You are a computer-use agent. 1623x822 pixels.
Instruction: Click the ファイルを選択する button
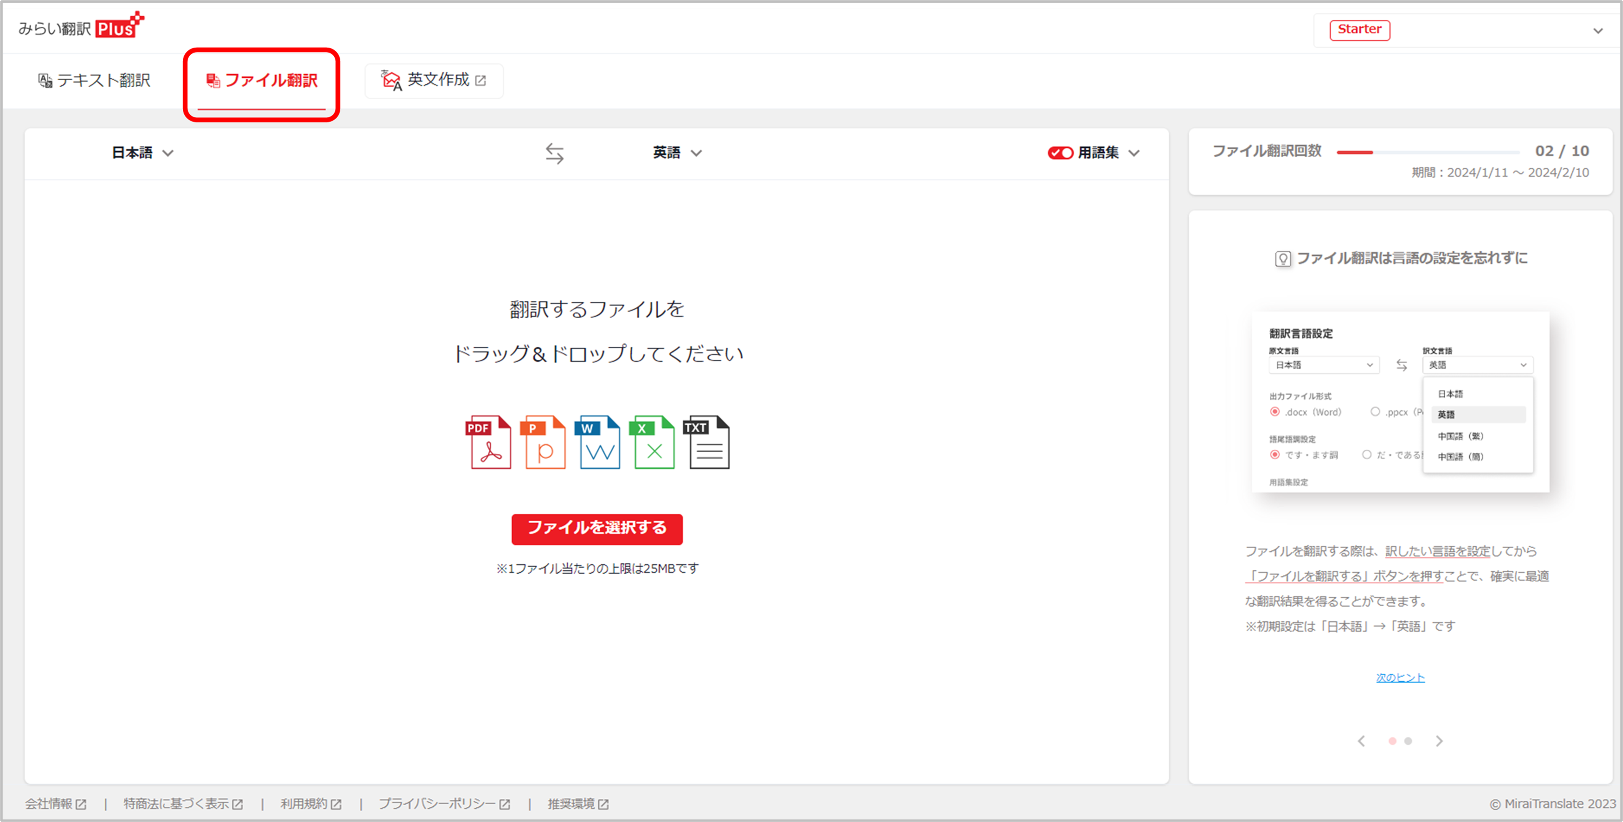(x=597, y=528)
